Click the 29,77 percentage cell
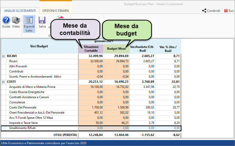The width and height of the screenshot is (235, 146). point(168,107)
